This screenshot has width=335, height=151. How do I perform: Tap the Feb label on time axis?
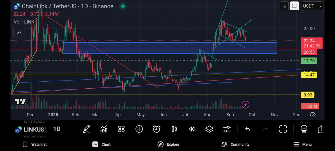[x=76, y=115]
